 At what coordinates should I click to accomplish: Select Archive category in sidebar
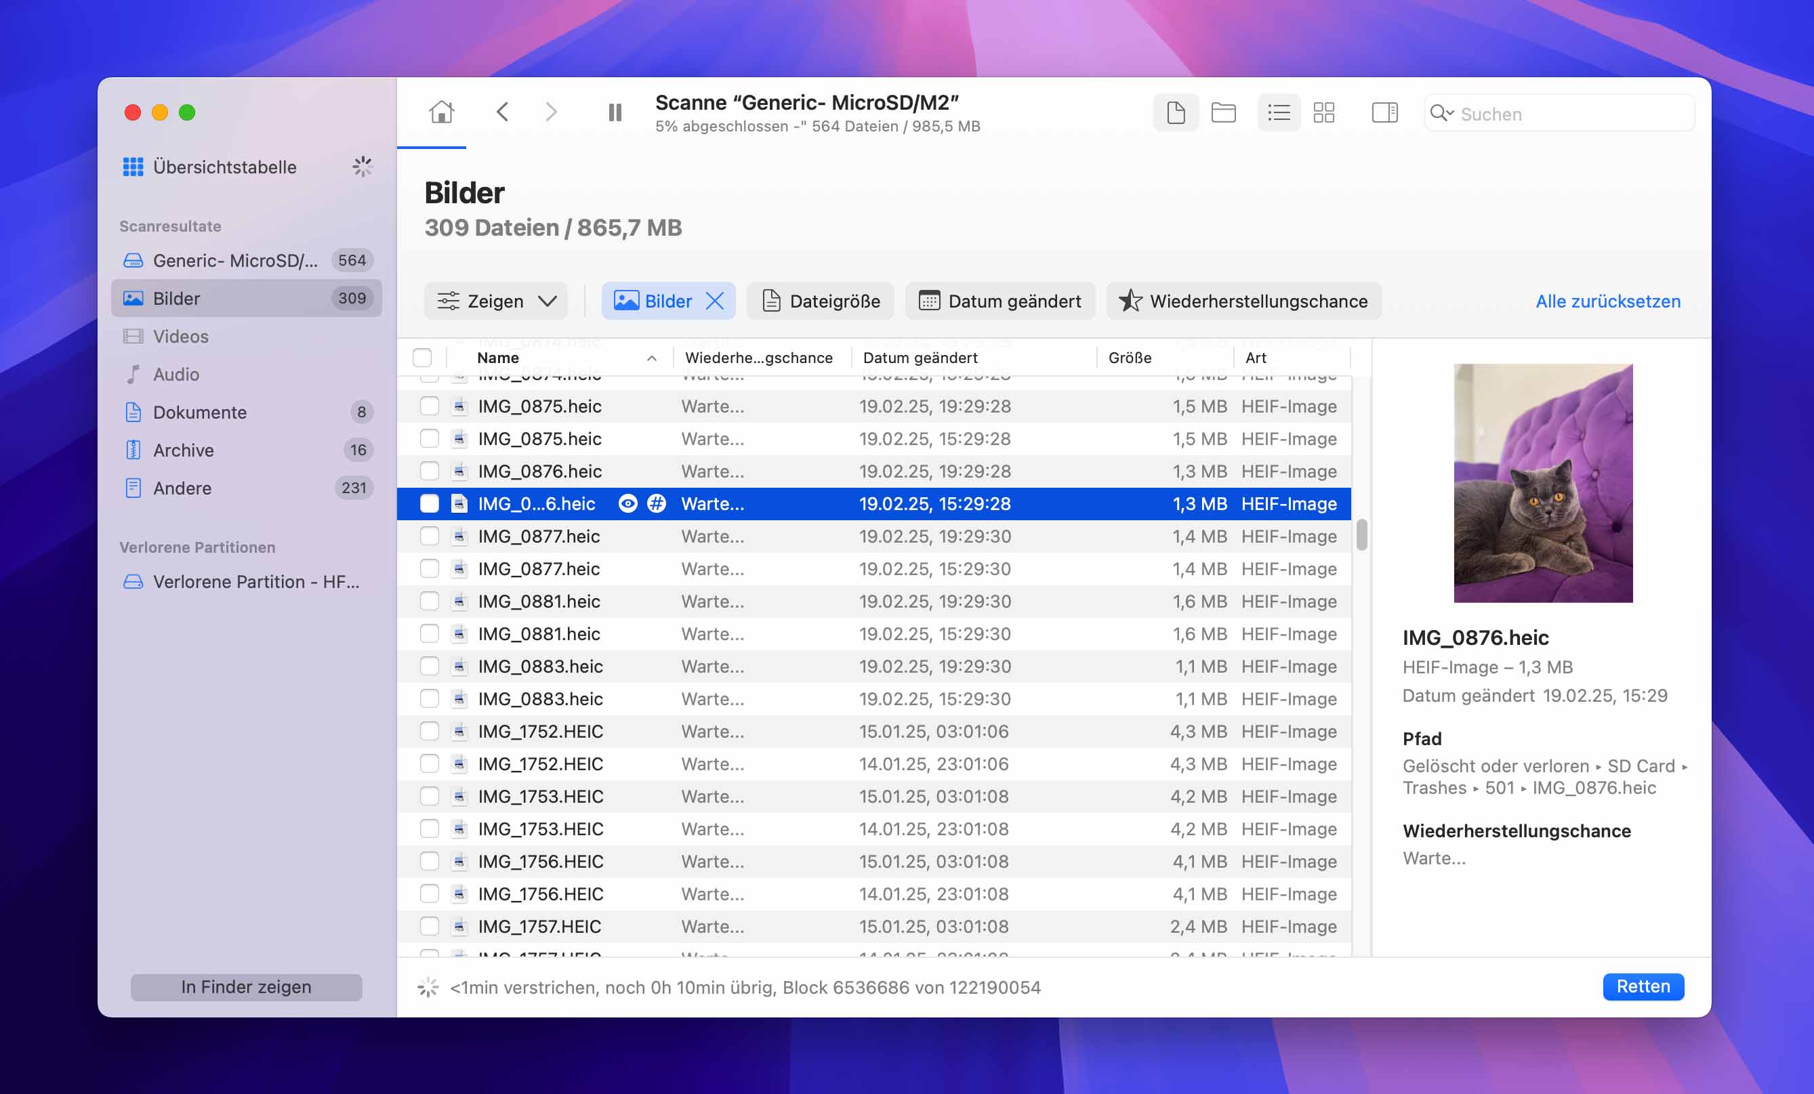pyautogui.click(x=247, y=450)
